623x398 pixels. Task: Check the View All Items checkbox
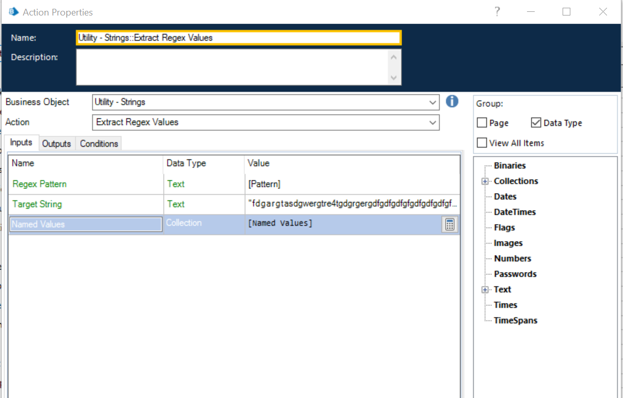point(481,142)
